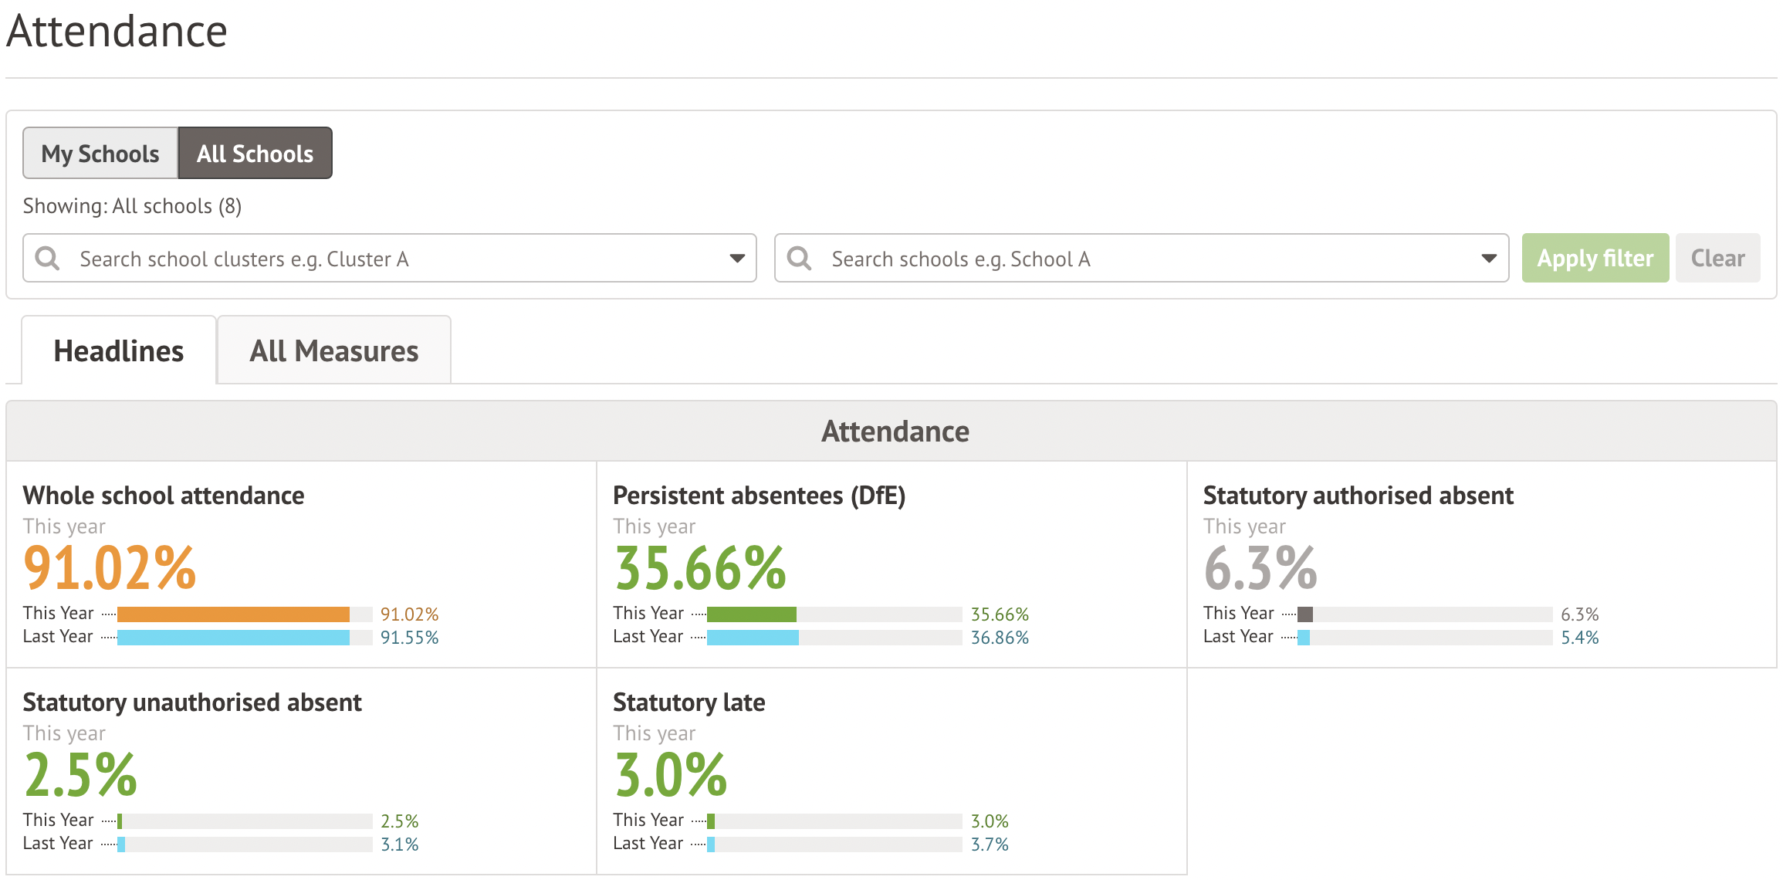The height and width of the screenshot is (880, 1783).
Task: Switch to the All Measures tab
Action: pyautogui.click(x=334, y=350)
